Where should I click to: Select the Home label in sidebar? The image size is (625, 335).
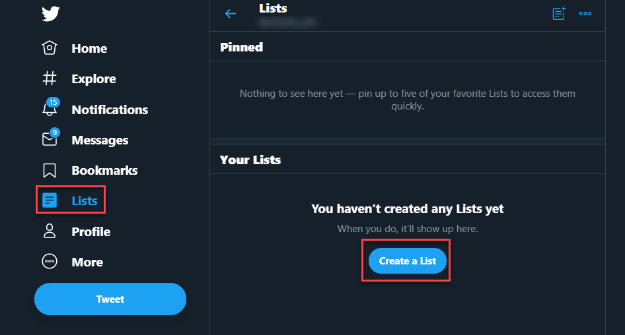point(89,48)
